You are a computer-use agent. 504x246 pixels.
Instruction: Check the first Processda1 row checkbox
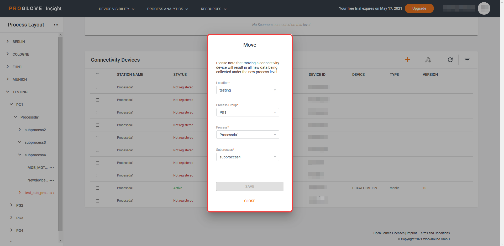(98, 87)
